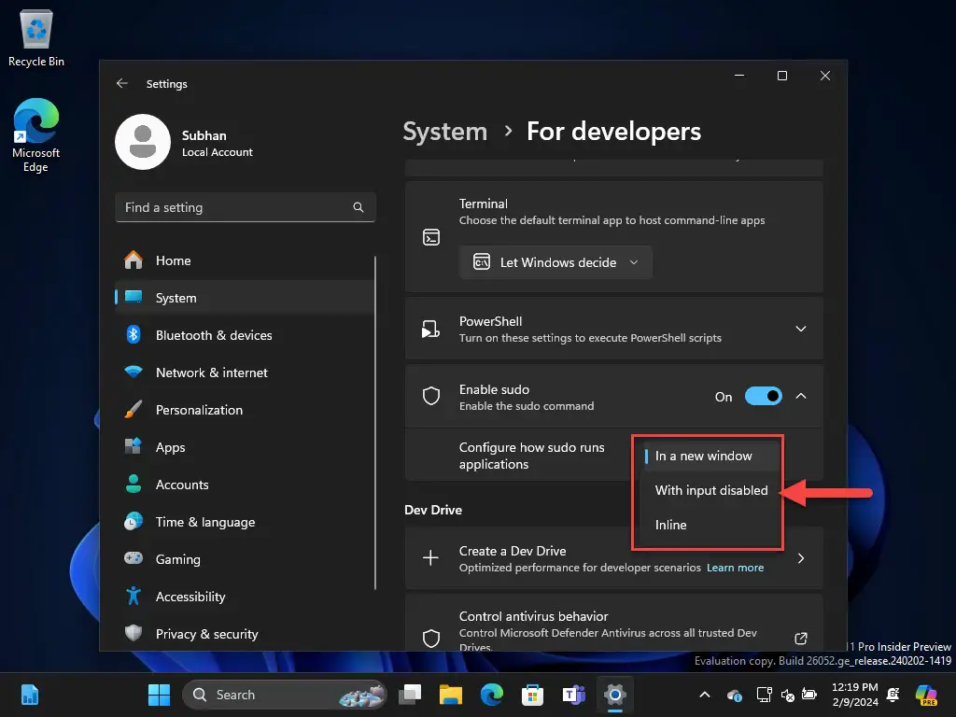Viewport: 956px width, 717px height.
Task: Select the With input disabled option
Action: coord(710,490)
